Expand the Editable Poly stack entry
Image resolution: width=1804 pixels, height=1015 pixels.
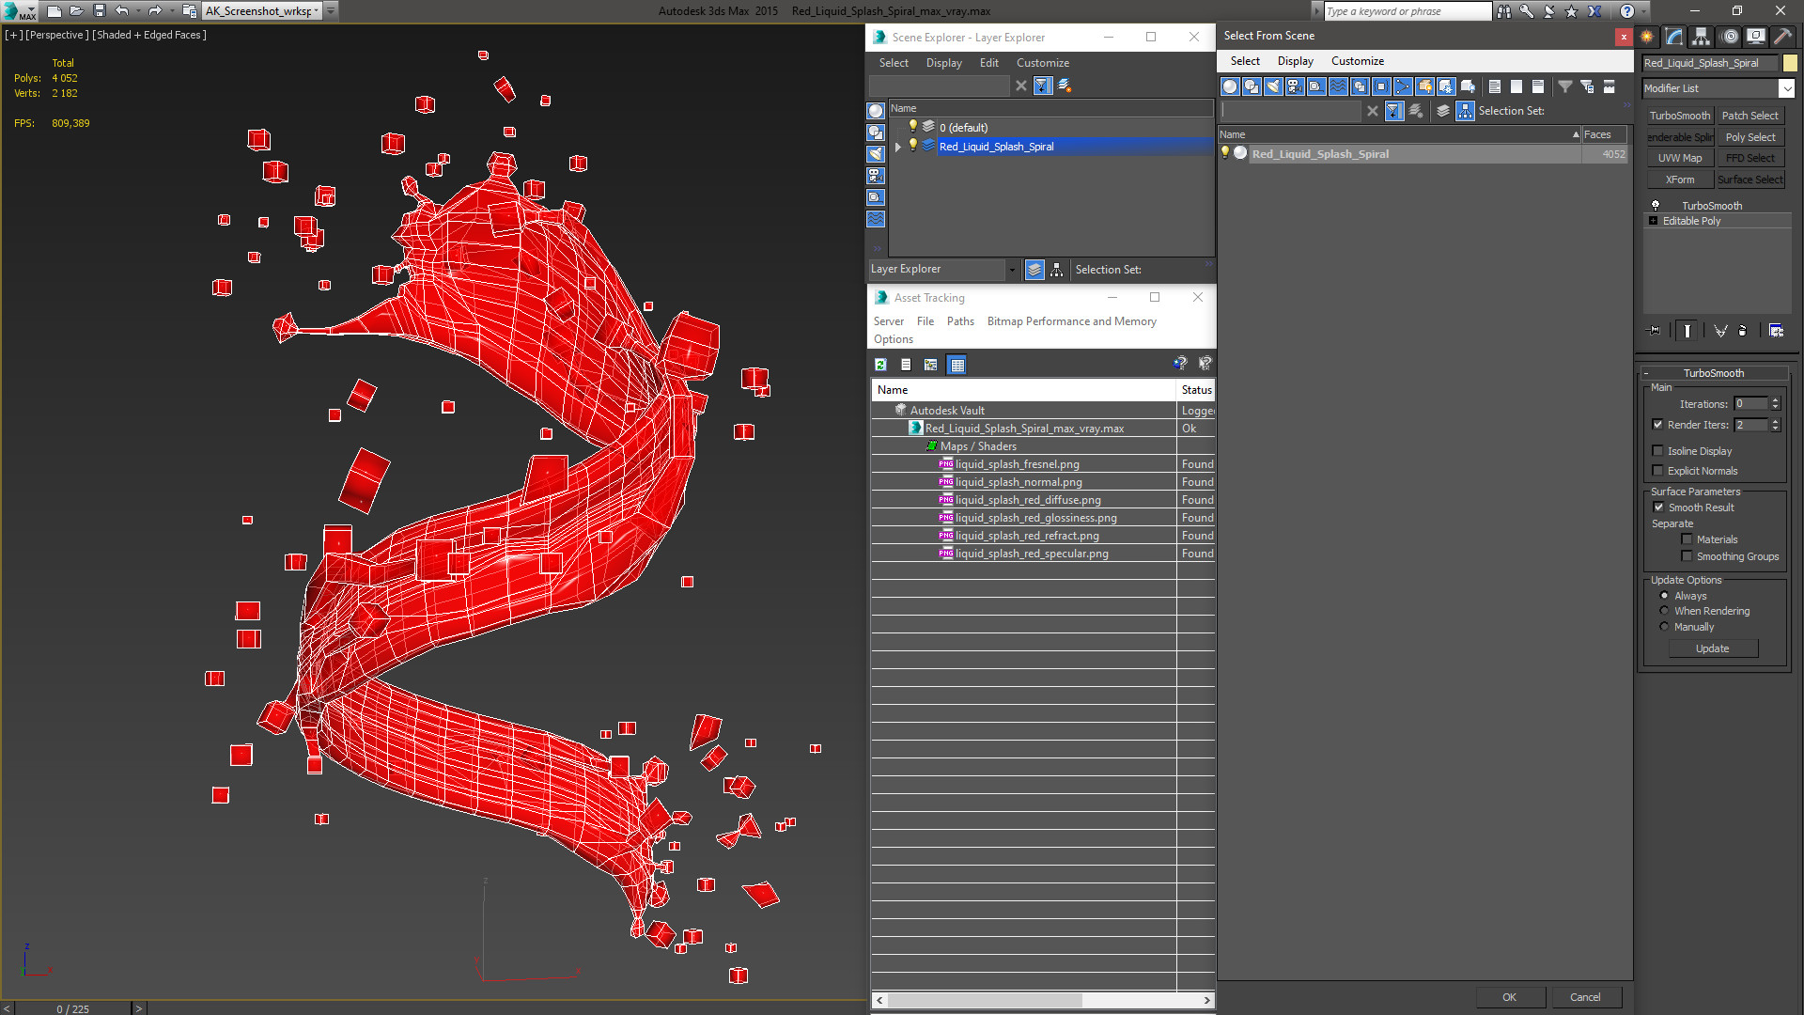[1653, 221]
